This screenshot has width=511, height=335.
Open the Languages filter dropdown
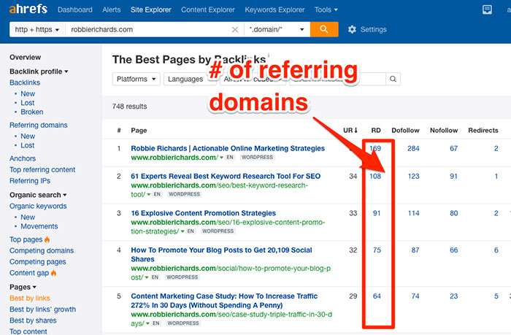point(189,79)
